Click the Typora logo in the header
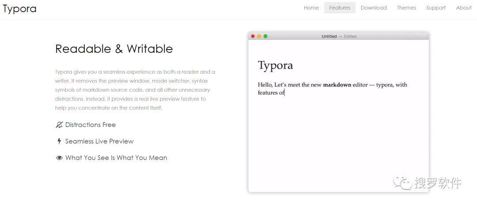477x204 pixels. [x=20, y=8]
